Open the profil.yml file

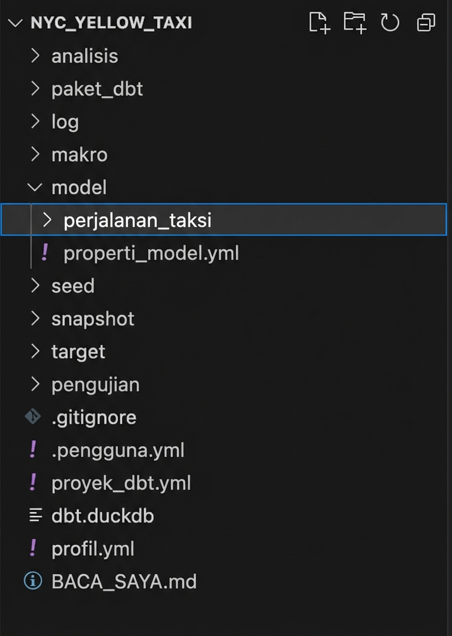pos(93,549)
